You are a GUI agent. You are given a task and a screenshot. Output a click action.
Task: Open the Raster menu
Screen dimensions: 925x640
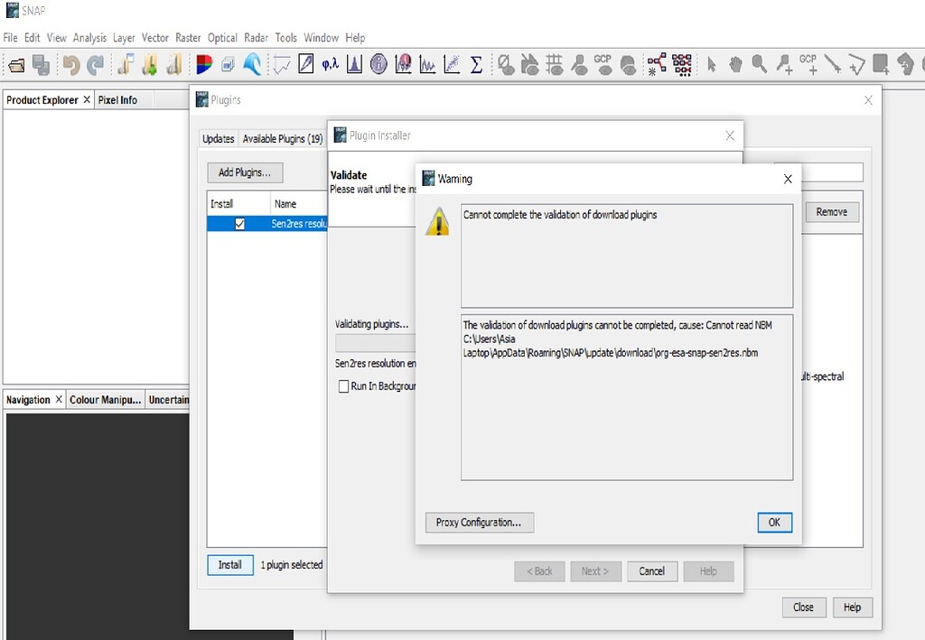coord(187,38)
